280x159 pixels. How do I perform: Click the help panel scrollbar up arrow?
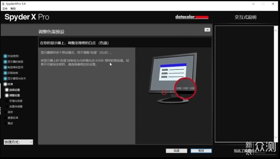click(276, 31)
